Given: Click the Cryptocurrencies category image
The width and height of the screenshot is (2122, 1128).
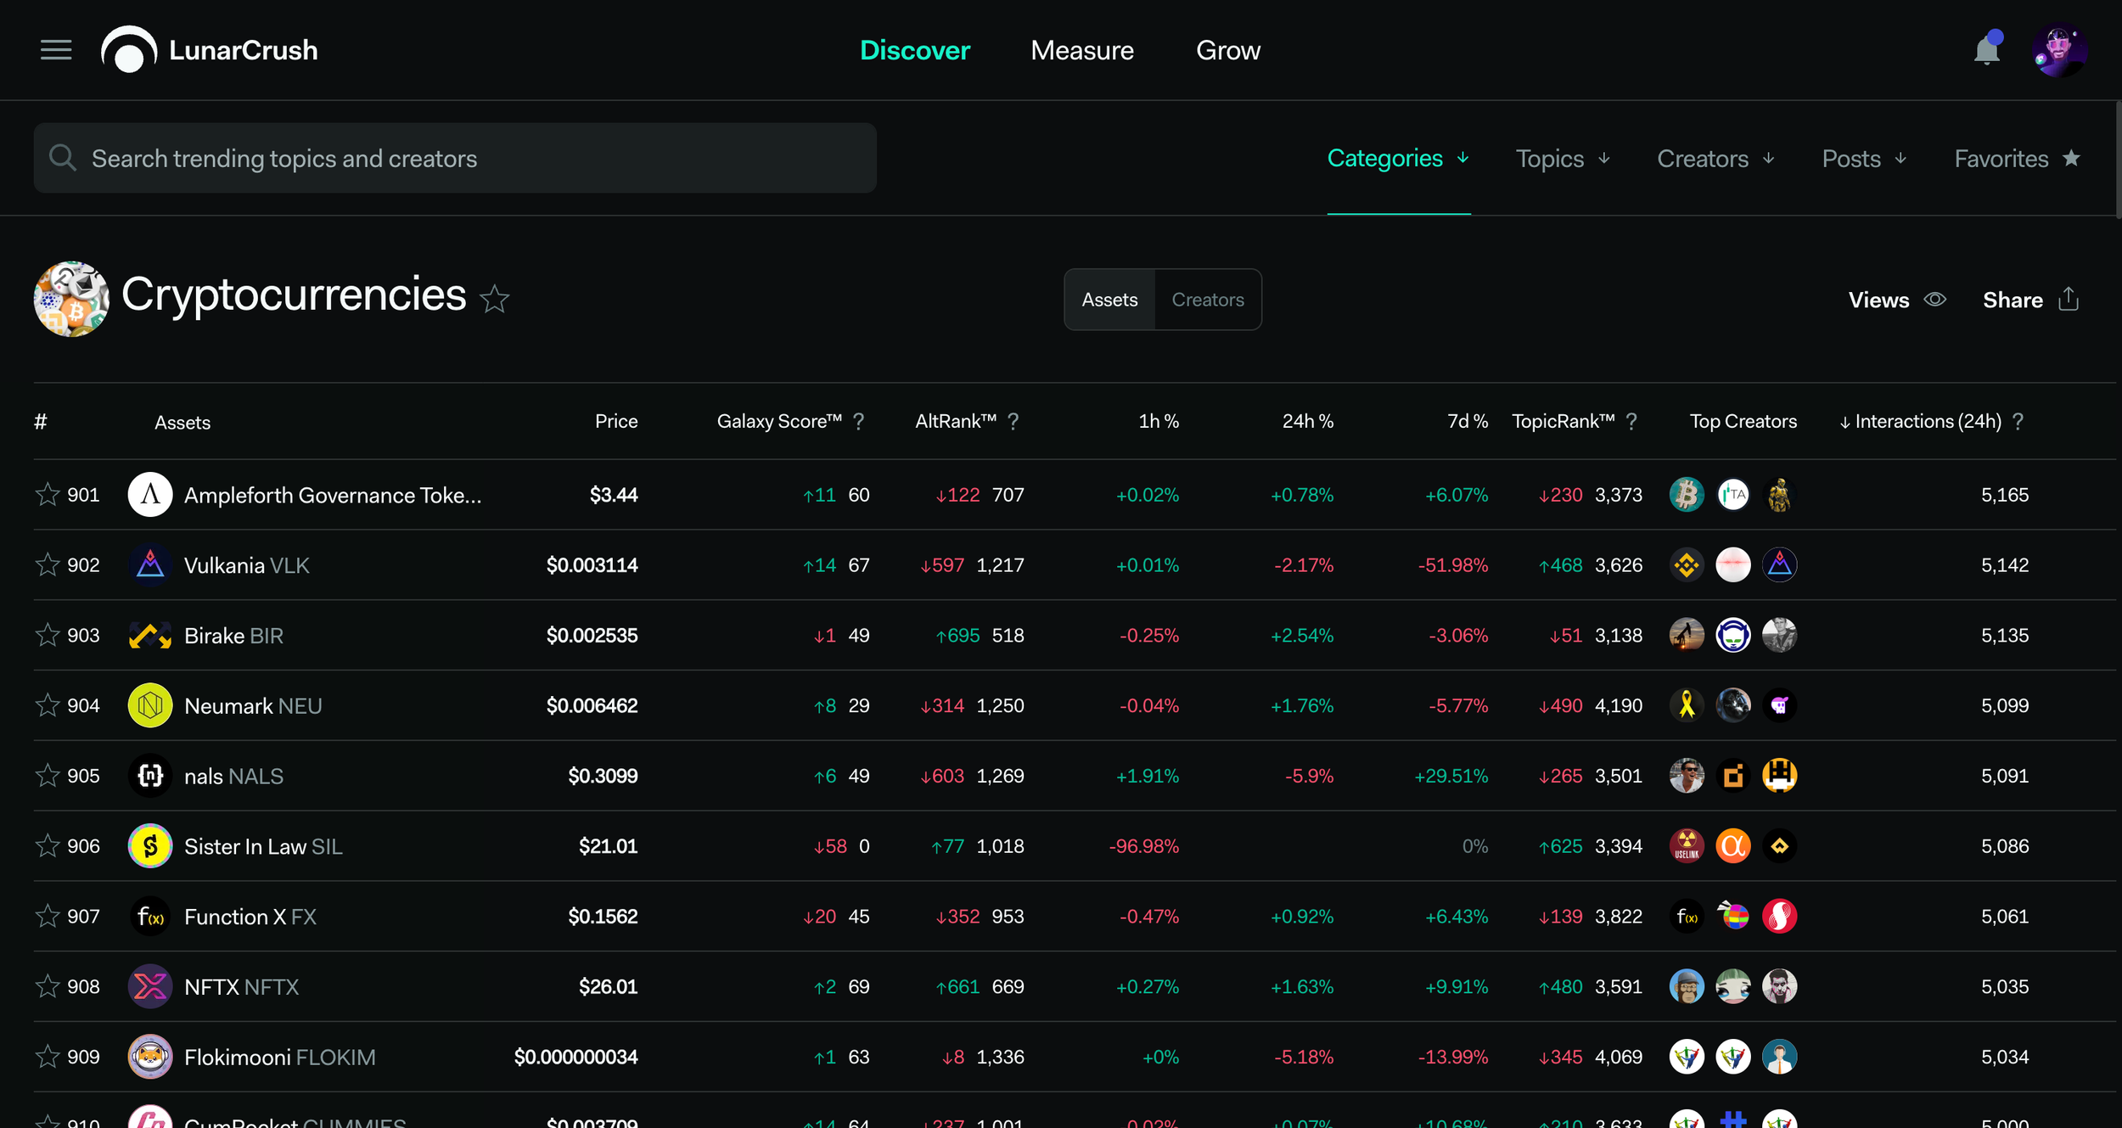Looking at the screenshot, I should click(71, 299).
